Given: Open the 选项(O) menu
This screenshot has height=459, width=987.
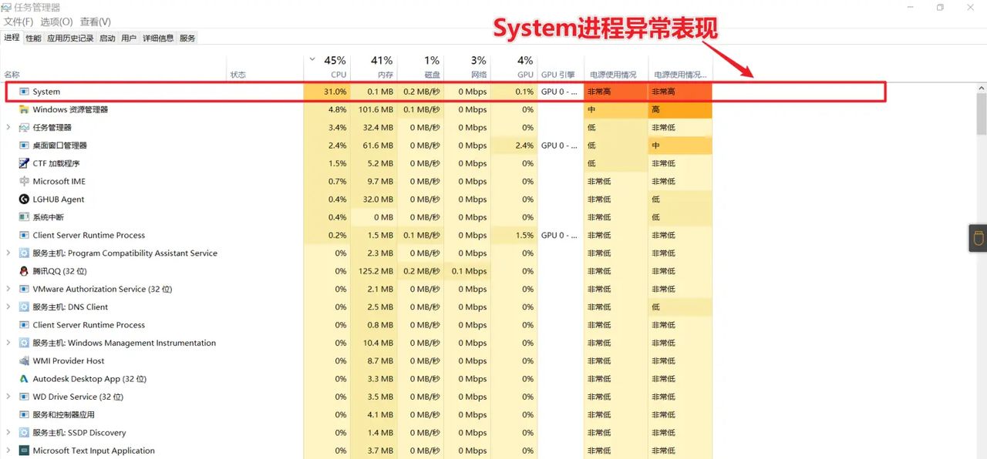Looking at the screenshot, I should pos(56,22).
